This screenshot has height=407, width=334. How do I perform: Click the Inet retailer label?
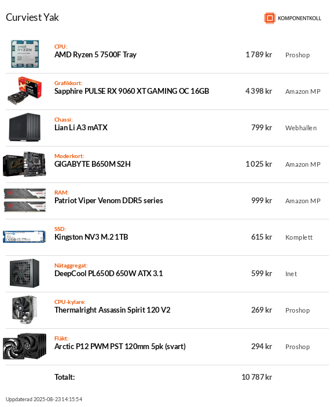(291, 274)
